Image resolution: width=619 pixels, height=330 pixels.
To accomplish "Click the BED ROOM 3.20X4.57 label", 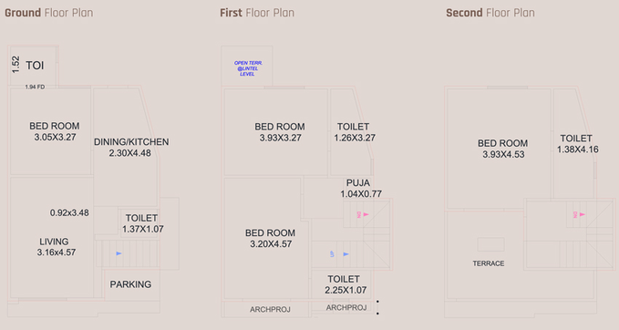I will click(271, 239).
